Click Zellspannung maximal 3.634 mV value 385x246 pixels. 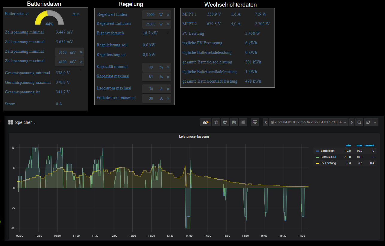point(64,42)
